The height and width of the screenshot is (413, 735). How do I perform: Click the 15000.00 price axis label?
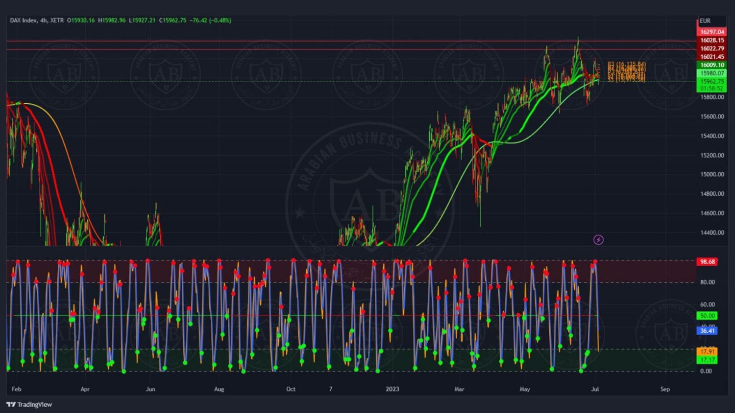pos(712,174)
